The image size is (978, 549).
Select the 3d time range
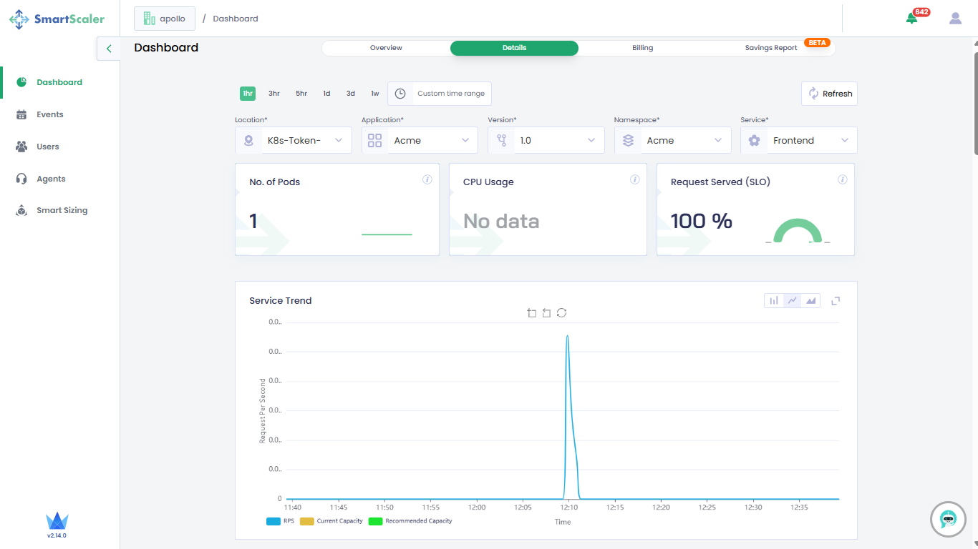tap(351, 94)
